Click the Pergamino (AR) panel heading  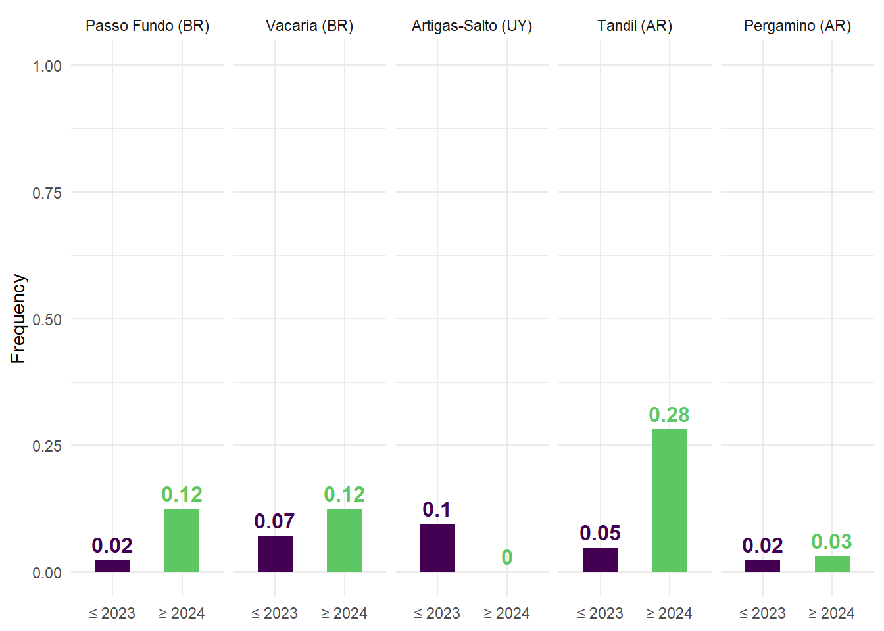point(797,26)
